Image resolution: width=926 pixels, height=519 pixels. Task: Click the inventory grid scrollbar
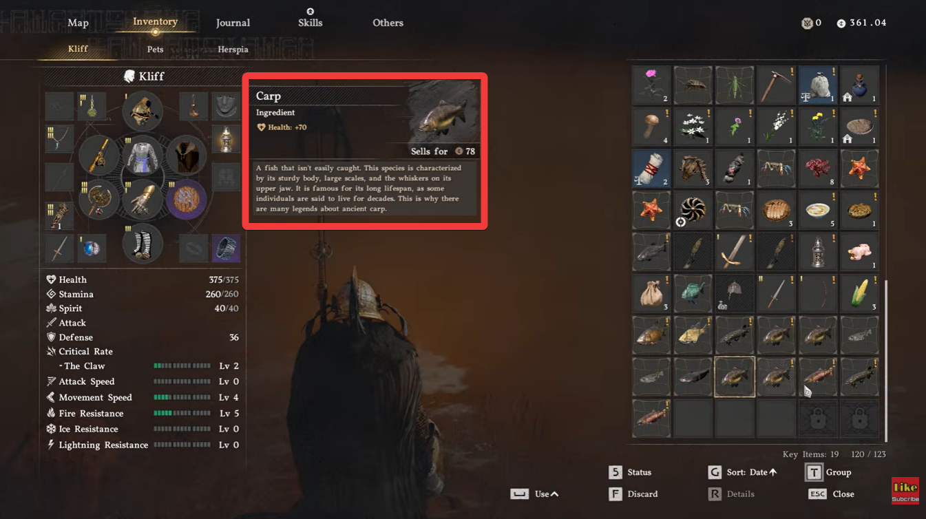pyautogui.click(x=886, y=358)
